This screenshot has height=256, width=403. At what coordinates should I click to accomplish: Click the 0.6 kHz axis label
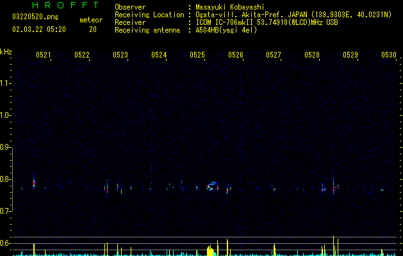[6, 243]
